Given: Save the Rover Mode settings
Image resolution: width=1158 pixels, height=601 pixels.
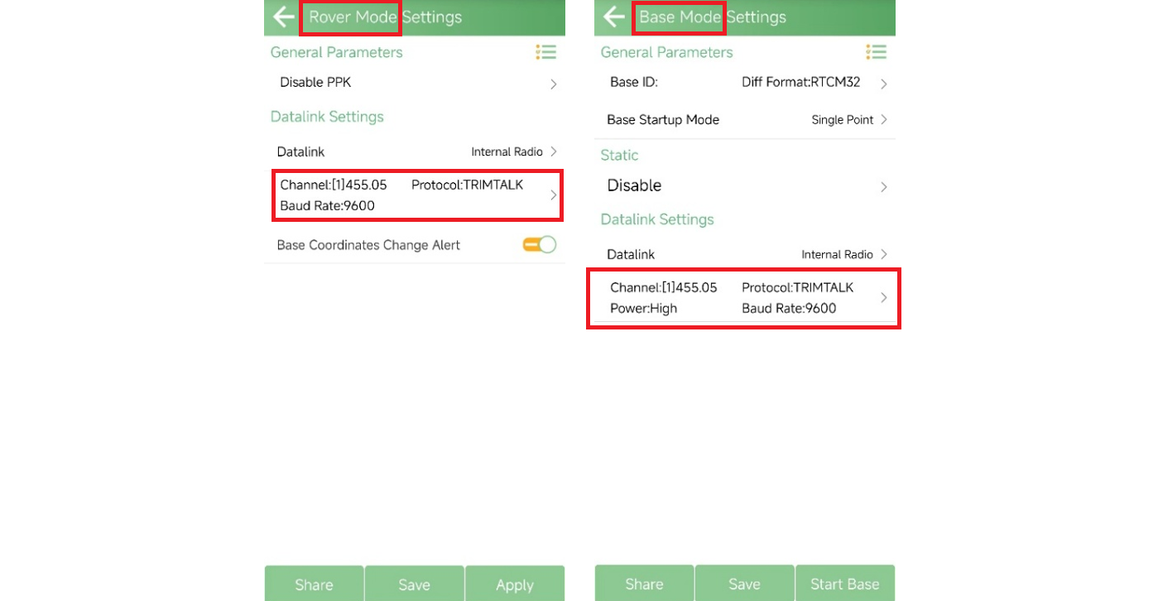Looking at the screenshot, I should coord(414,584).
